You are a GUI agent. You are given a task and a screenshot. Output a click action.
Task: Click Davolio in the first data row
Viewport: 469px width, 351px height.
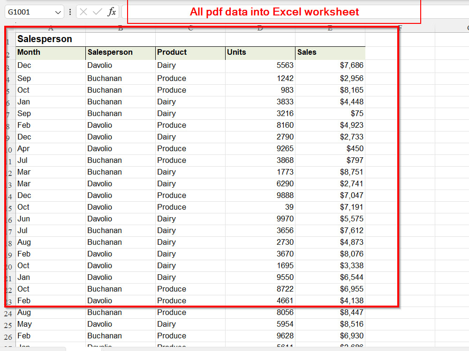click(x=121, y=65)
